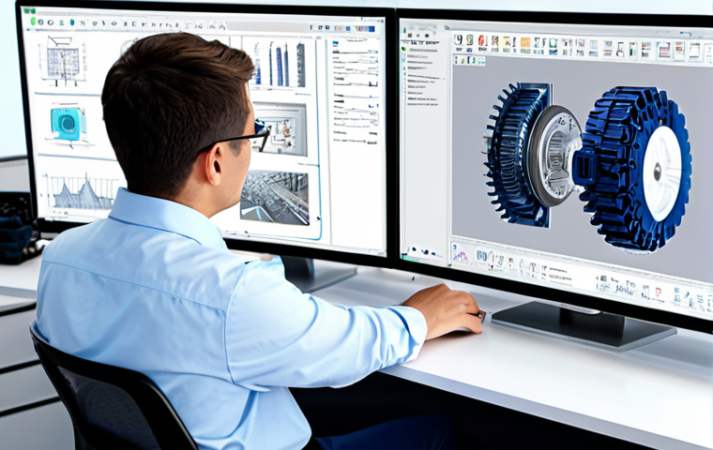Select the silver hub of the gear model

[x=554, y=156]
